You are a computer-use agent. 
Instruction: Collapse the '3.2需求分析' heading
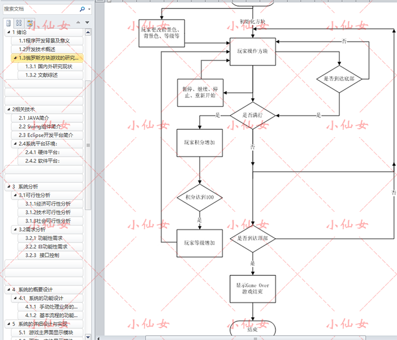pos(15,230)
